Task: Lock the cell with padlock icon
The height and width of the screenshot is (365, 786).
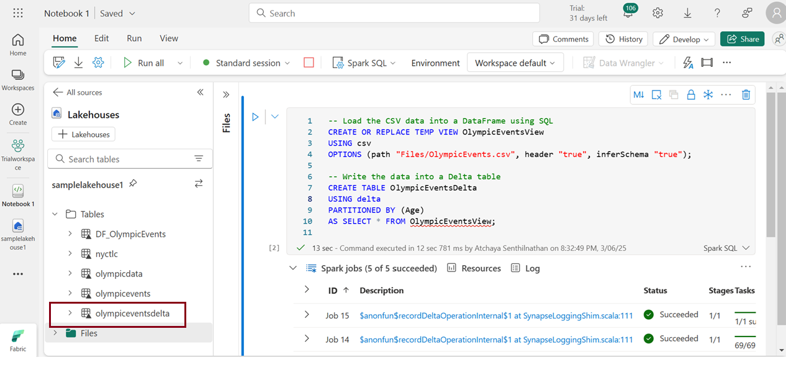Action: (690, 95)
